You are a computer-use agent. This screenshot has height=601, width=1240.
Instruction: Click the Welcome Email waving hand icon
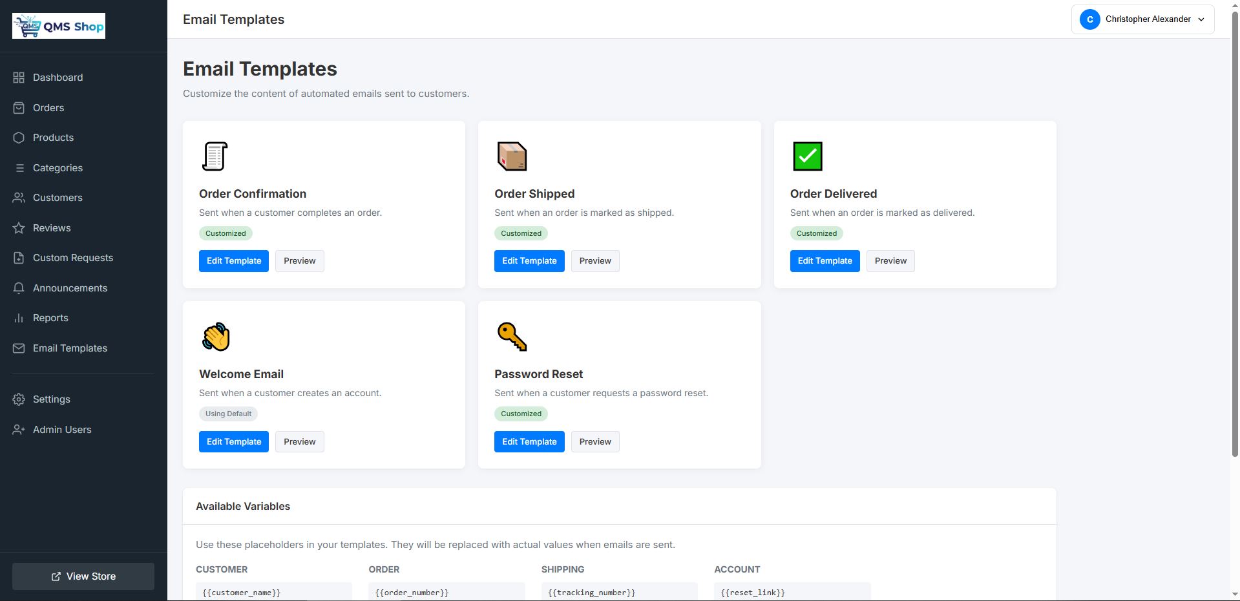[216, 337]
